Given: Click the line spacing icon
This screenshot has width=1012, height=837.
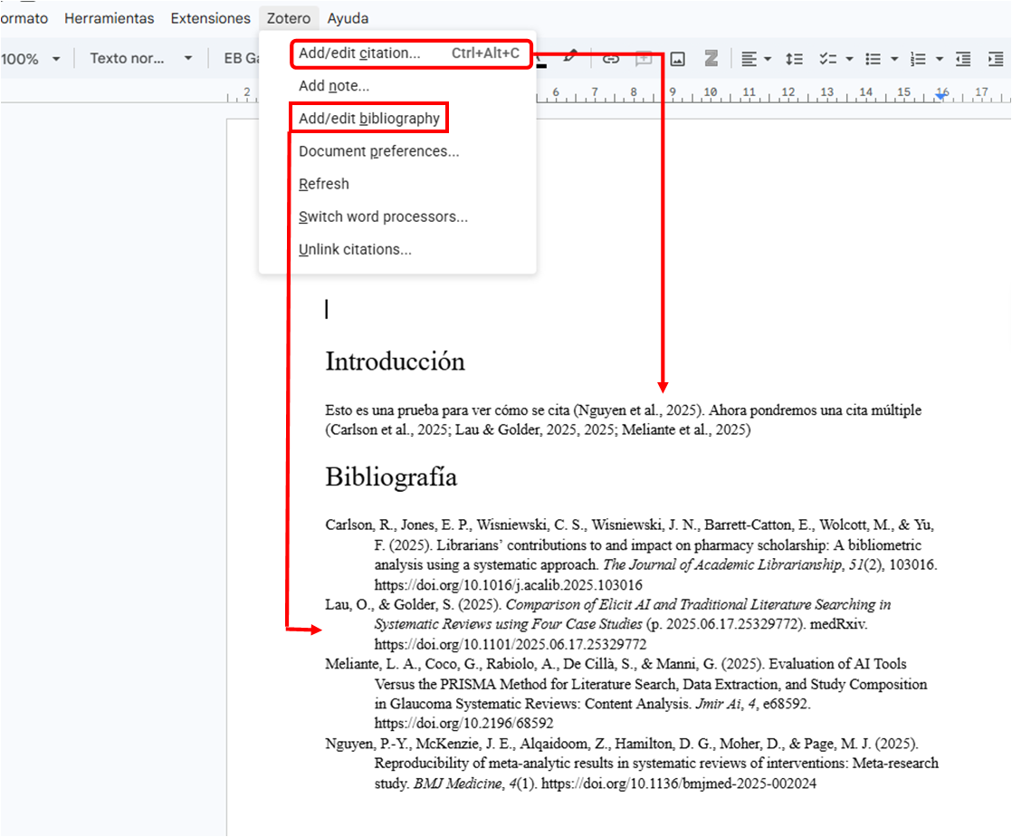Looking at the screenshot, I should [794, 59].
